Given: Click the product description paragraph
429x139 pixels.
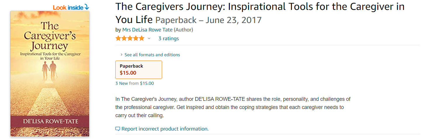Looking at the screenshot, I should pos(233,107).
